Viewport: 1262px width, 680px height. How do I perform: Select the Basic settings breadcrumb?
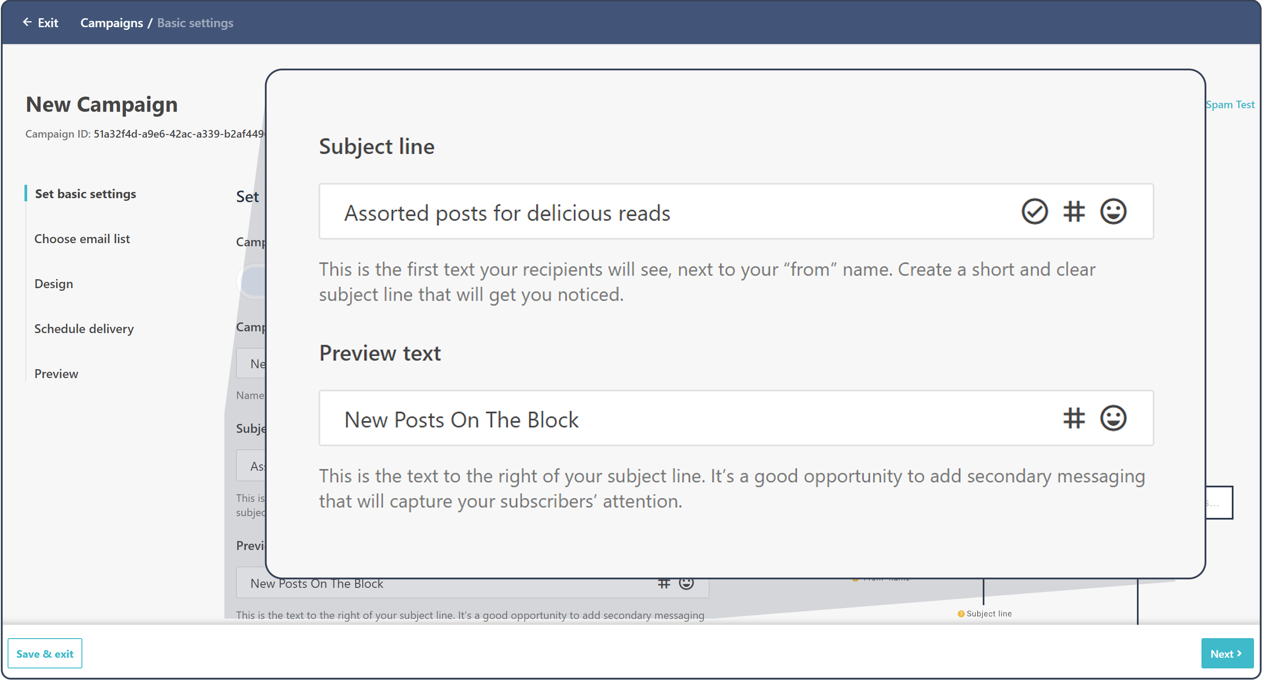click(x=195, y=23)
